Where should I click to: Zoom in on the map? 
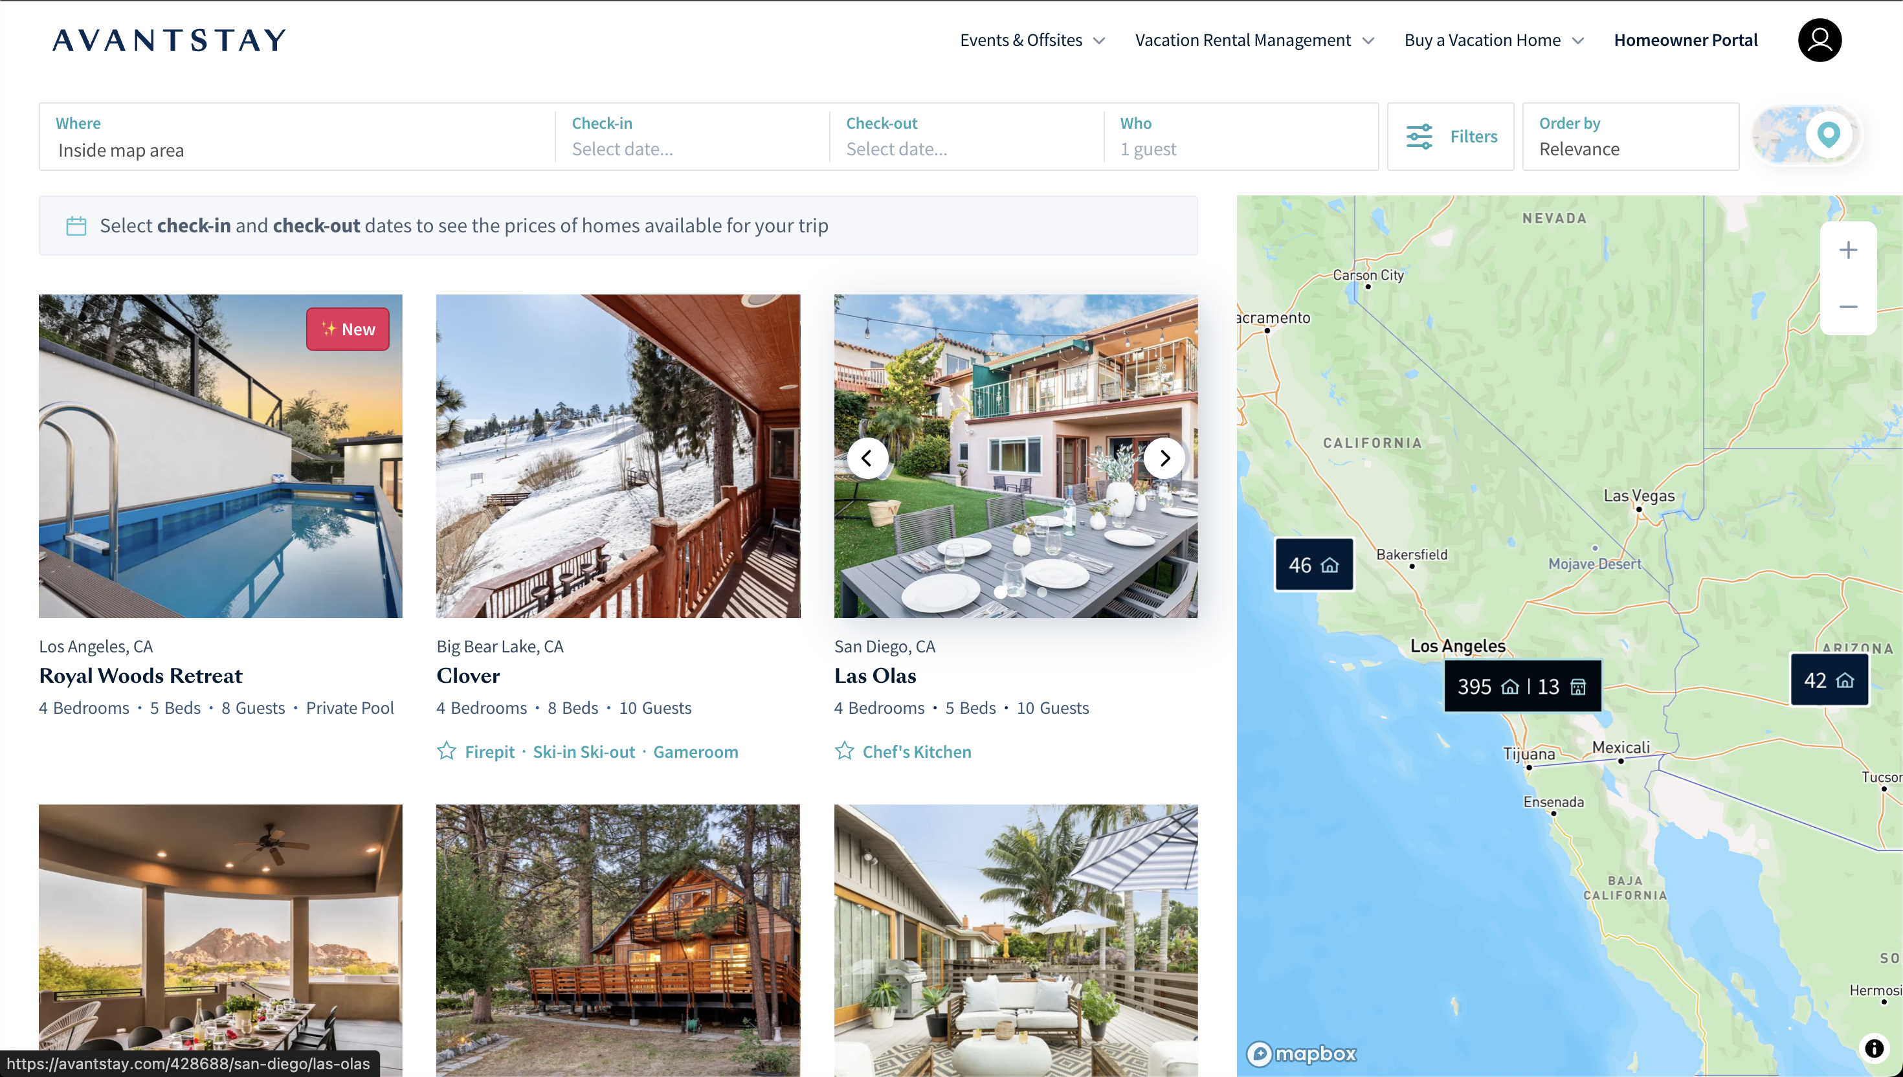point(1847,250)
